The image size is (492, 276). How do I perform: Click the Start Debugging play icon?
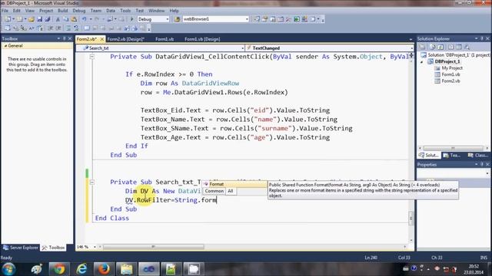131,19
